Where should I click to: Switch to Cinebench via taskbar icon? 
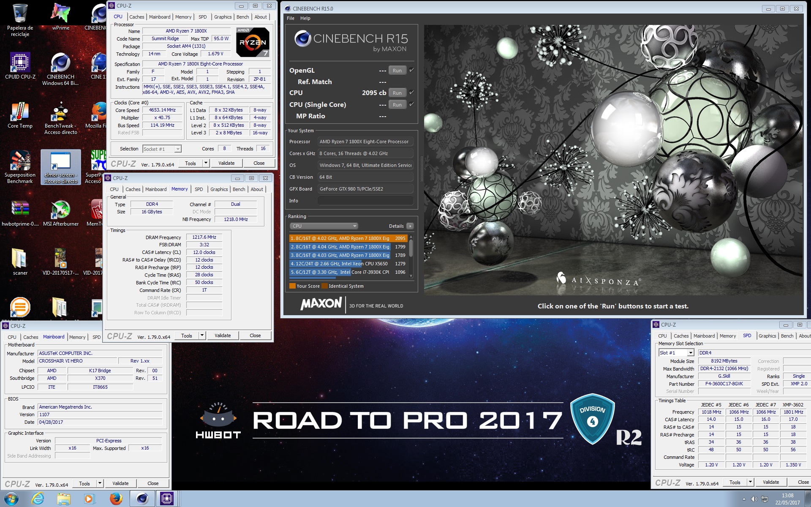[x=142, y=499]
